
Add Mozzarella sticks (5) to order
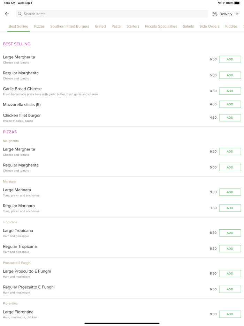click(x=230, y=104)
